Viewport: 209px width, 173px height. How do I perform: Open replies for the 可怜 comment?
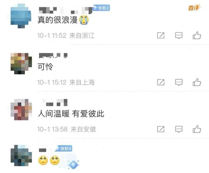179,82
